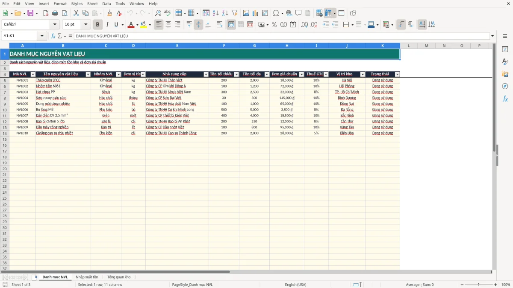The image size is (513, 288).
Task: Click the Copy icon
Action: [x=85, y=13]
